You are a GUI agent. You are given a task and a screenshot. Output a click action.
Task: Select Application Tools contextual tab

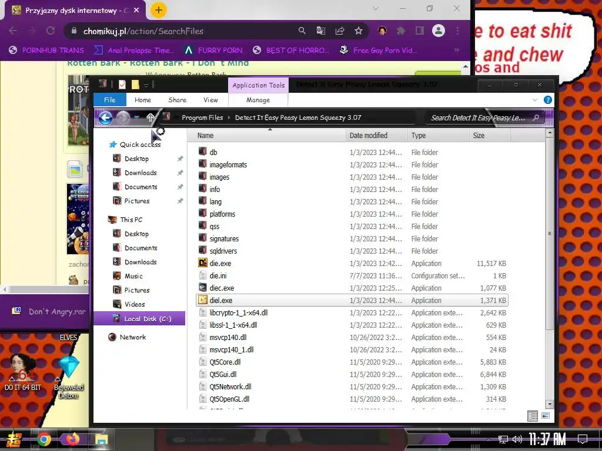259,85
